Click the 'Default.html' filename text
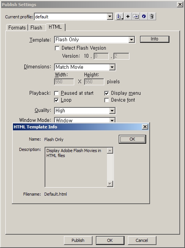 (56, 194)
